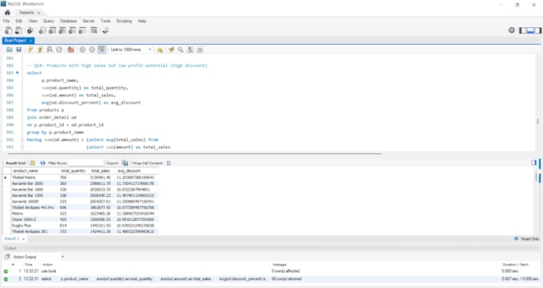Close the Boat Project query tab
Screen dimensions: 543x288
pyautogui.click(x=30, y=41)
